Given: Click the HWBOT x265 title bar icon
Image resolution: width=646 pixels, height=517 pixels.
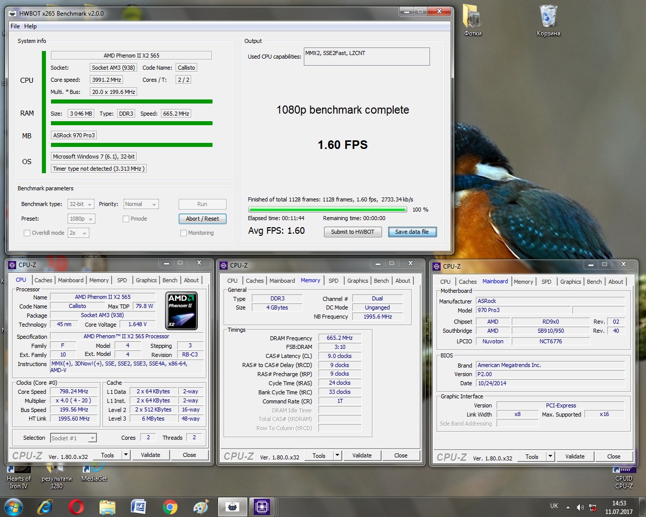Looking at the screenshot, I should tap(13, 14).
